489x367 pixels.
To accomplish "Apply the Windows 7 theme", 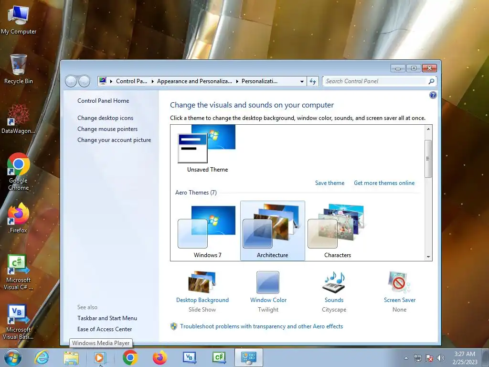I will [x=207, y=231].
